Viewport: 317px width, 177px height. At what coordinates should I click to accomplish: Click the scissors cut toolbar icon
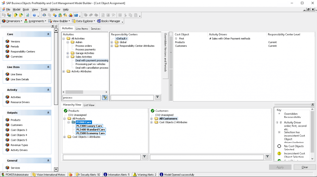[125, 15]
